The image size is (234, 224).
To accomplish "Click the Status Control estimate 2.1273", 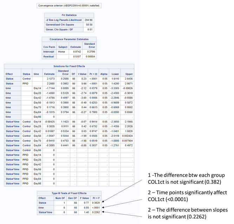I will point(50,79).
